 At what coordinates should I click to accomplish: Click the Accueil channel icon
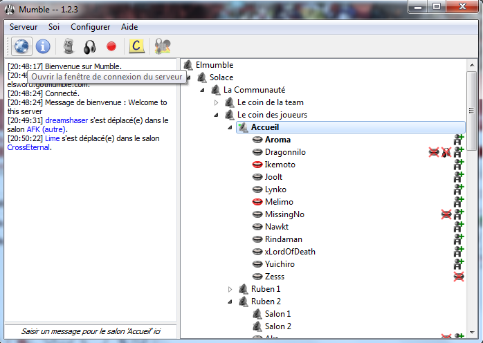(x=244, y=127)
